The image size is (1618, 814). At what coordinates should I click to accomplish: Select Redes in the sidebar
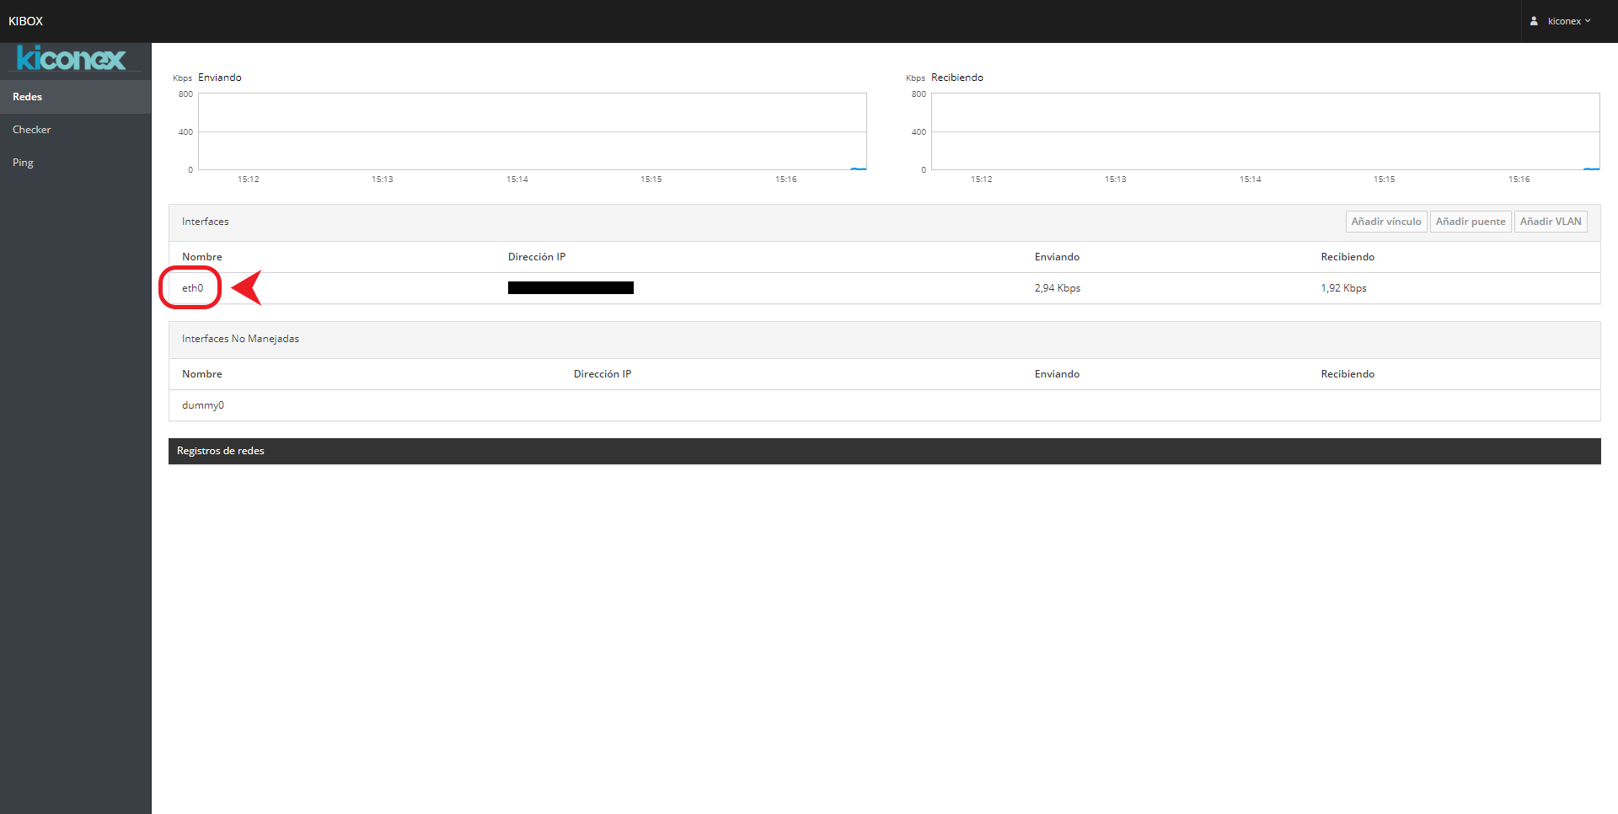click(x=28, y=97)
